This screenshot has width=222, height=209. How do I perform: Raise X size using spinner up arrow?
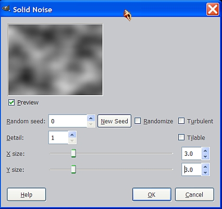tap(205, 151)
